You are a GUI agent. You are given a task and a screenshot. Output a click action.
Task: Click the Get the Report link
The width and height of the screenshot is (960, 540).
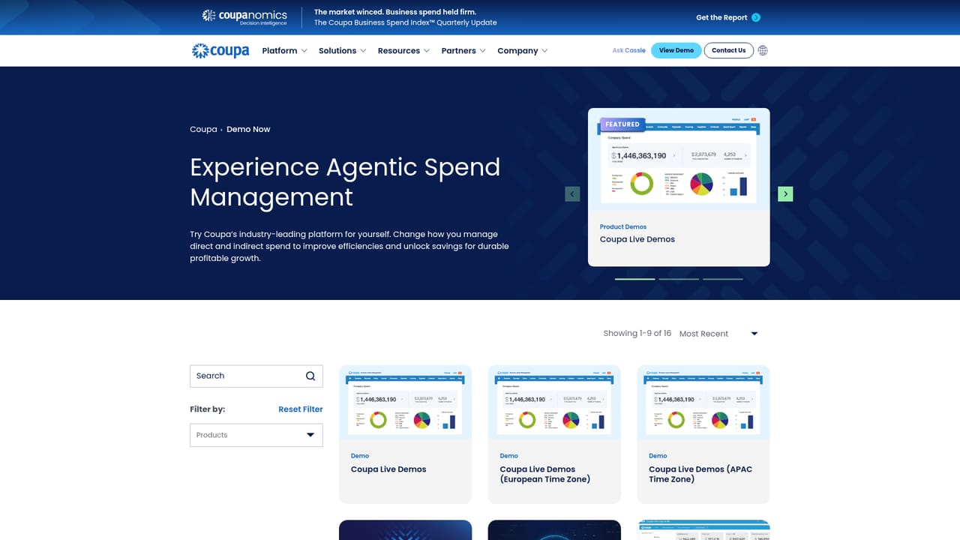tap(721, 17)
